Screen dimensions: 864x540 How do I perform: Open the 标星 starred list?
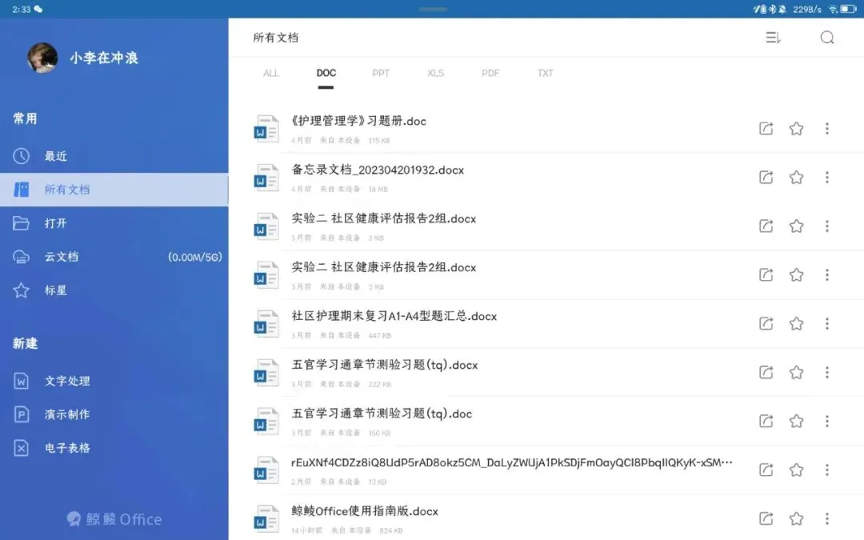click(114, 290)
